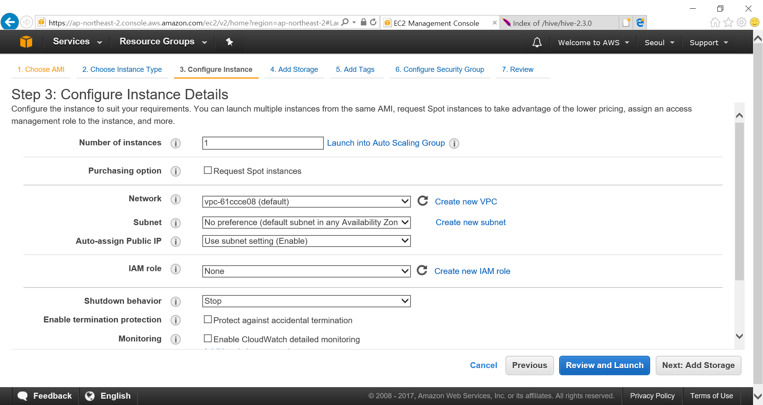Click the favorites star icon
The width and height of the screenshot is (763, 405).
coord(728,23)
